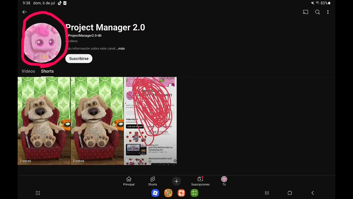The height and width of the screenshot is (199, 353).
Task: Tap the TikTok notification icon
Action: click(60, 3)
